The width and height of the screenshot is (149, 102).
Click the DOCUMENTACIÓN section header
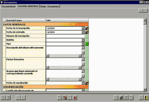(45, 87)
